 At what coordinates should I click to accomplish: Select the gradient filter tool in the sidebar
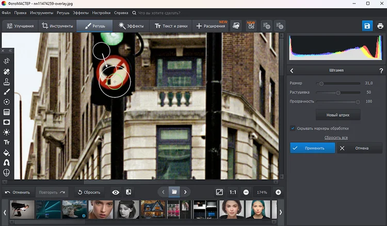[7, 112]
